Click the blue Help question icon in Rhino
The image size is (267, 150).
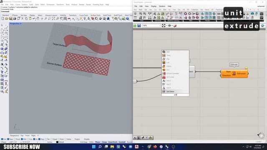click(x=128, y=18)
